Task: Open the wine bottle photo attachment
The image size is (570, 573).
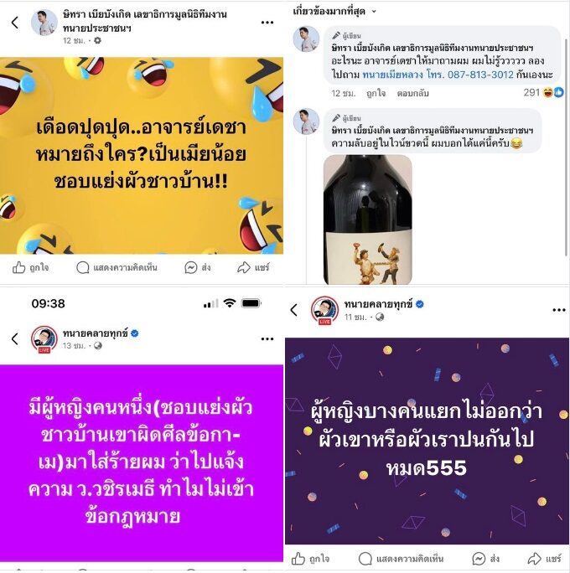Action: tap(368, 219)
